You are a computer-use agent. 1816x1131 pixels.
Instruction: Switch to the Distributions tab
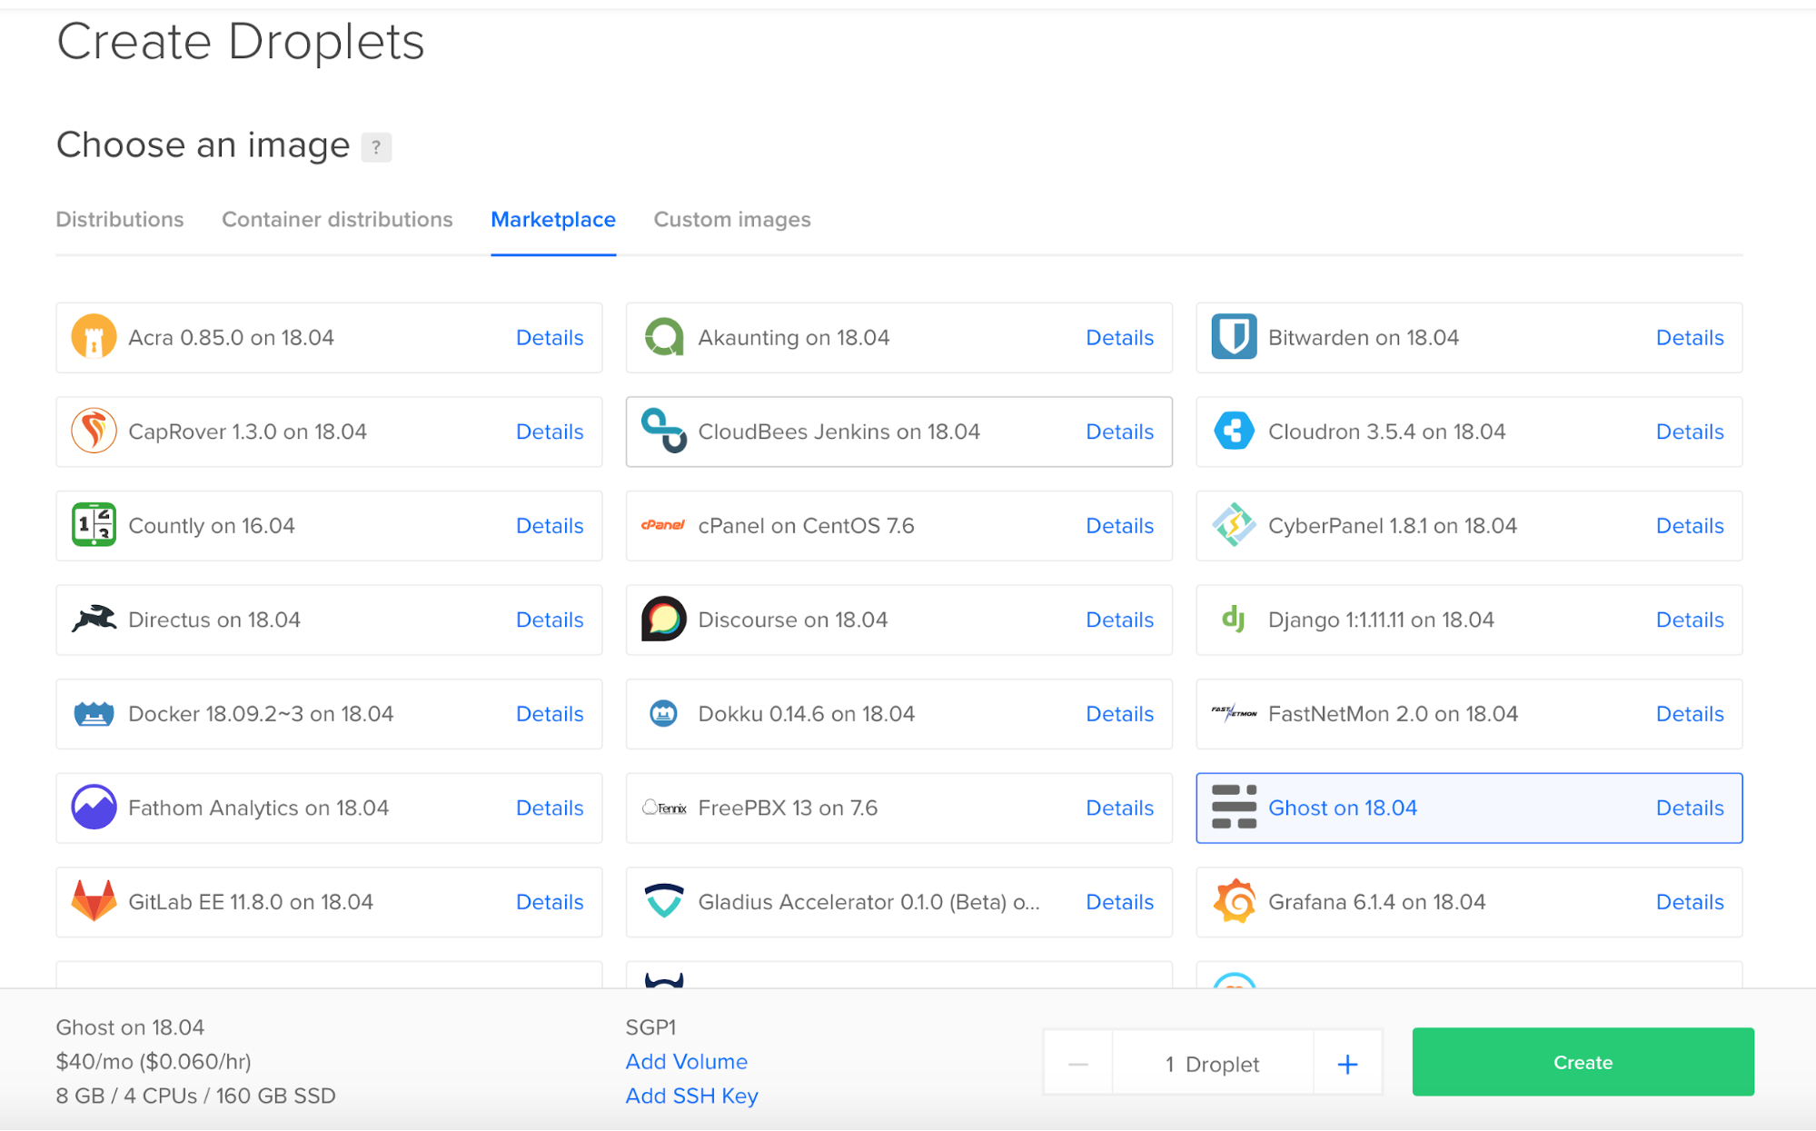click(x=119, y=219)
